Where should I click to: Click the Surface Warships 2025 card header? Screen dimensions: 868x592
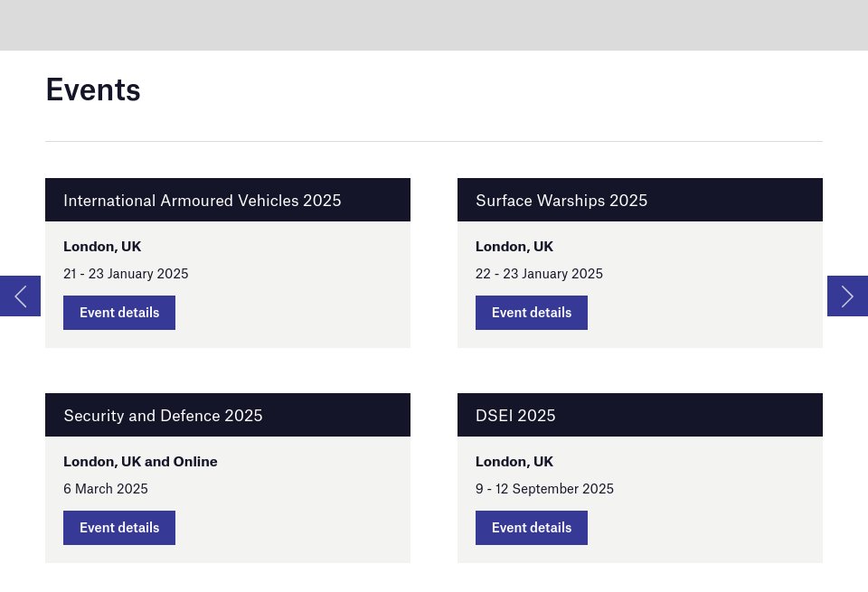pos(561,200)
